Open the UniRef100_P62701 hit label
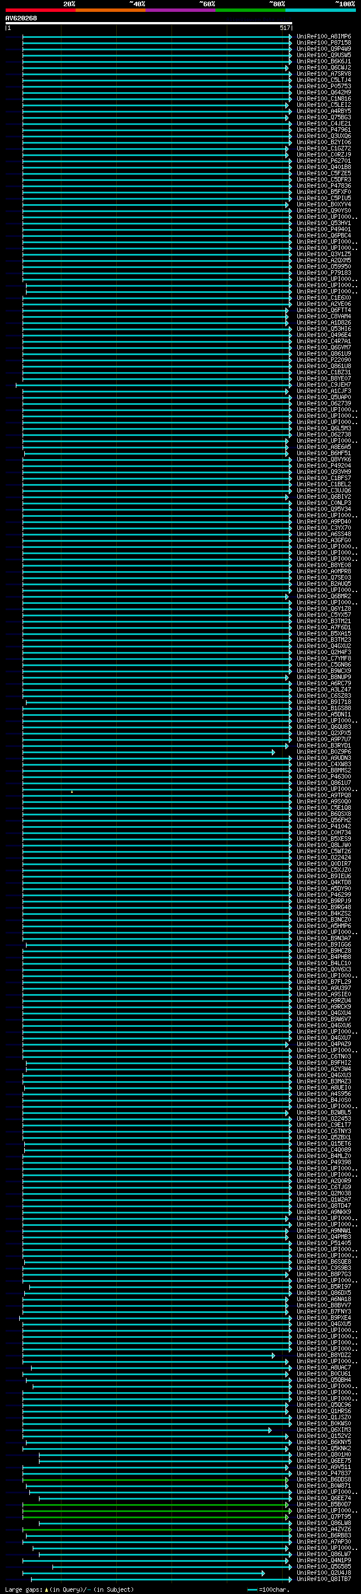 324,161
